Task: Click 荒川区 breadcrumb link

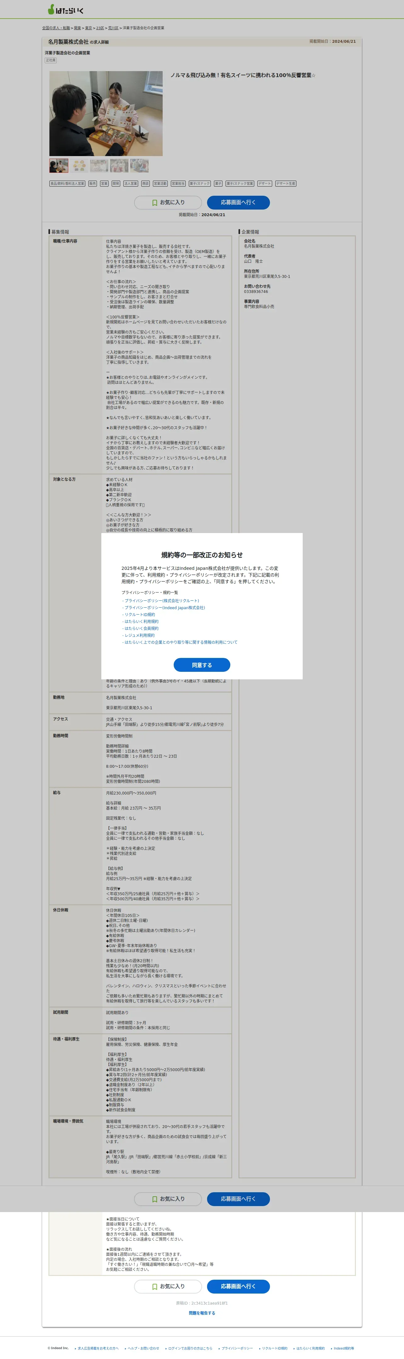Action: click(x=113, y=28)
